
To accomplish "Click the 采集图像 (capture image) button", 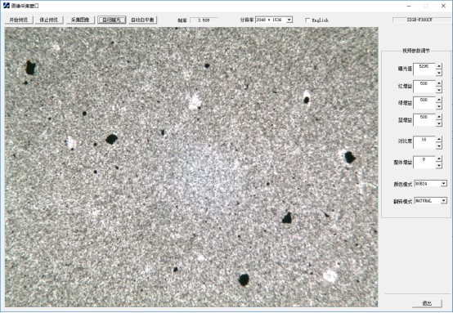I will (x=80, y=20).
